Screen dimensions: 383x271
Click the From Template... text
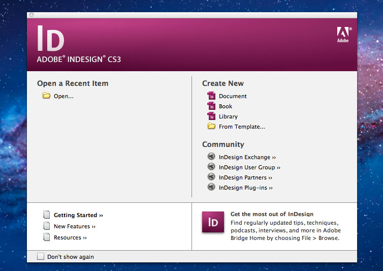pyautogui.click(x=242, y=127)
